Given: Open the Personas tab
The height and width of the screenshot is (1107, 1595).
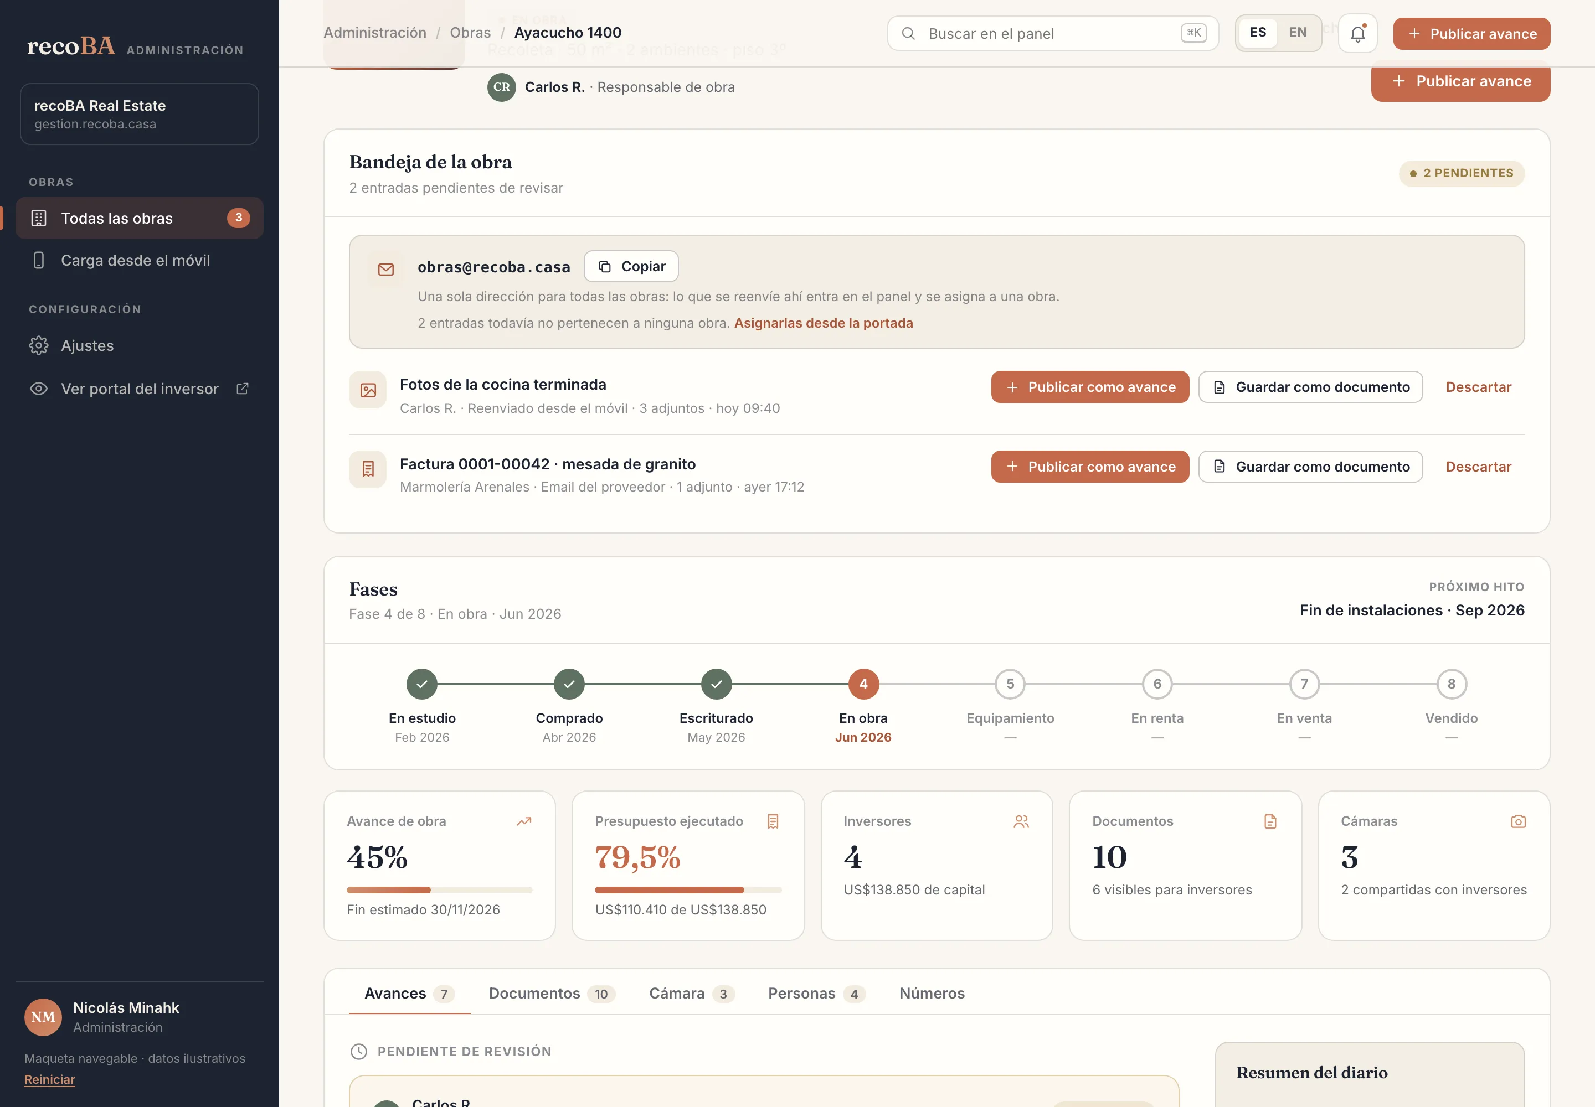Looking at the screenshot, I should coord(816,993).
